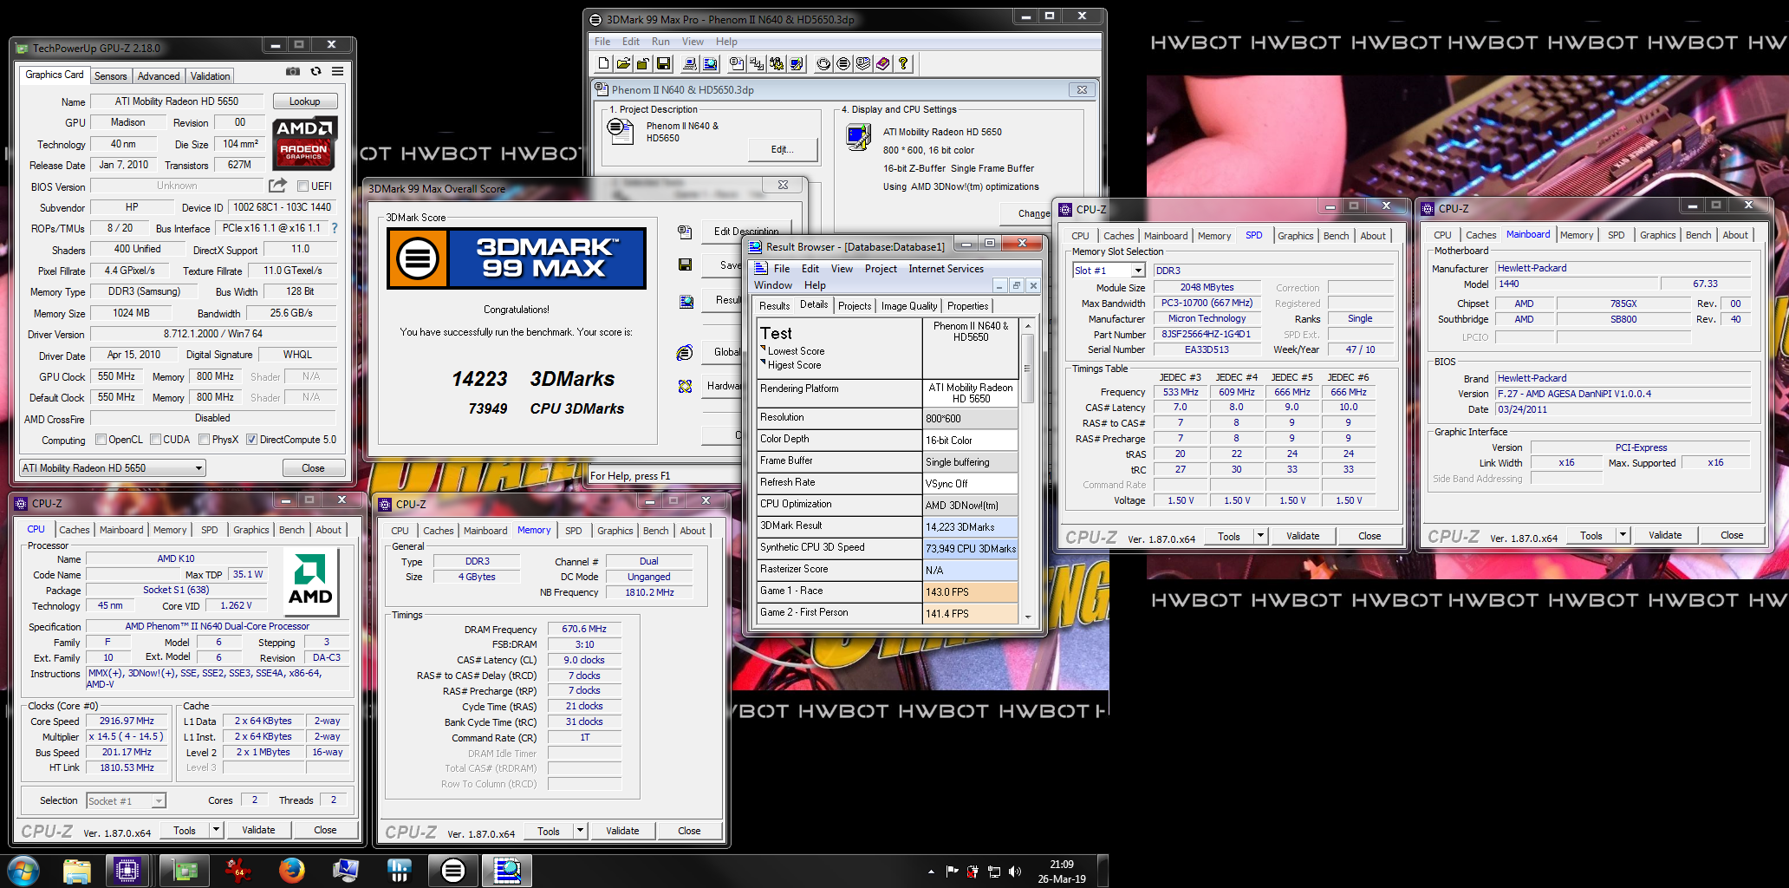Click the New project icon in 3DMark toolbar

tap(603, 63)
